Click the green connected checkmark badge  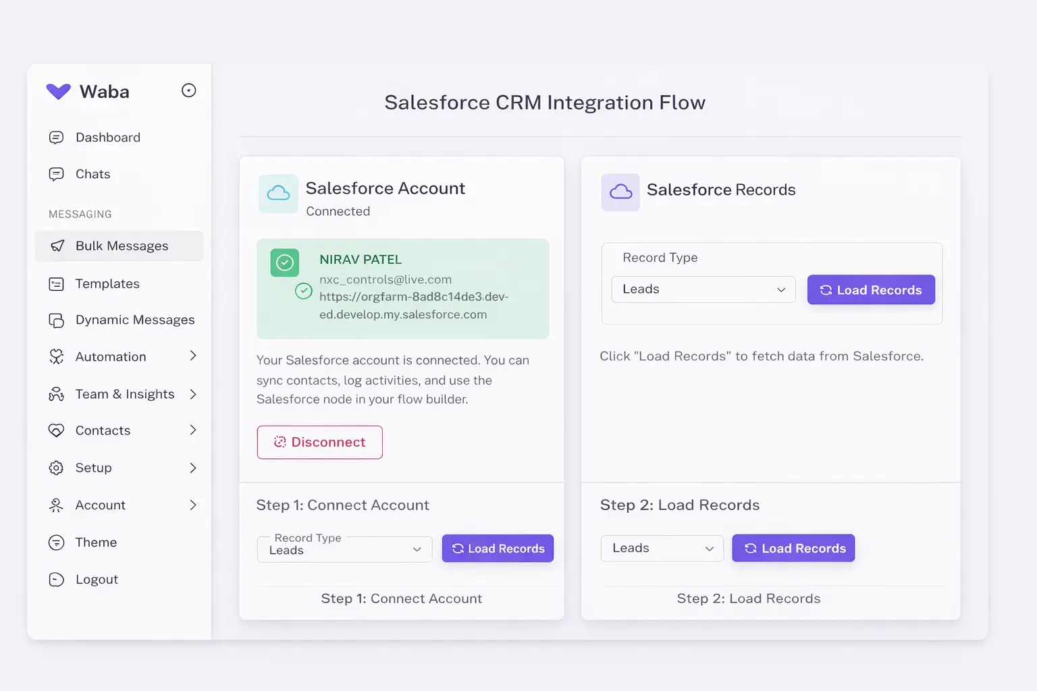[x=284, y=263]
